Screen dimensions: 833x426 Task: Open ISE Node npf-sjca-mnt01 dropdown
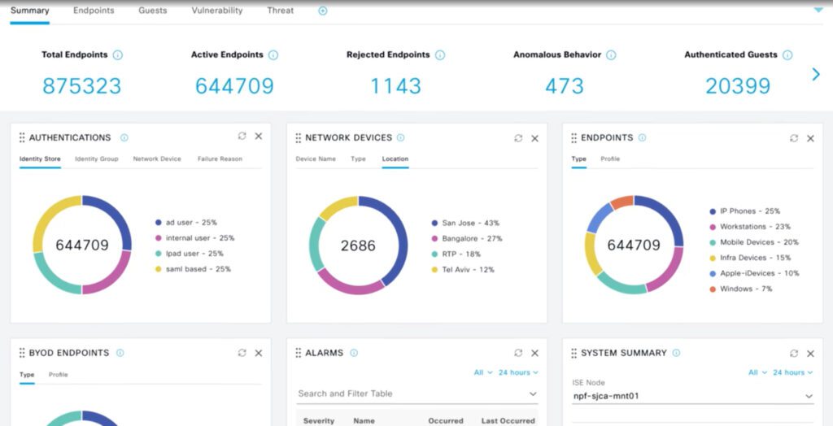coord(693,396)
